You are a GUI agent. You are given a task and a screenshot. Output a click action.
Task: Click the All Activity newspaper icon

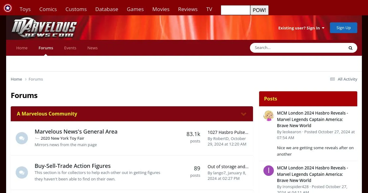coord(332,79)
